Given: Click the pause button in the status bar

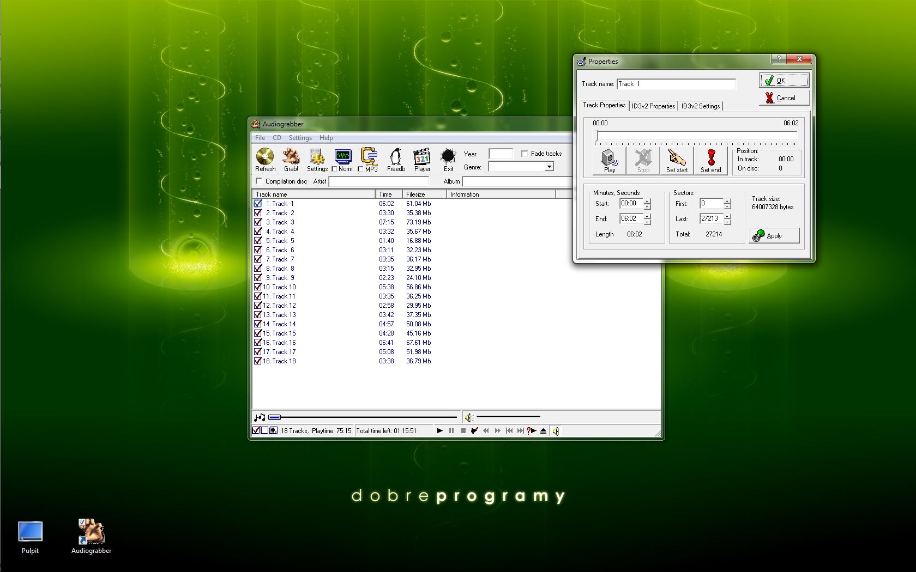Looking at the screenshot, I should pyautogui.click(x=451, y=431).
